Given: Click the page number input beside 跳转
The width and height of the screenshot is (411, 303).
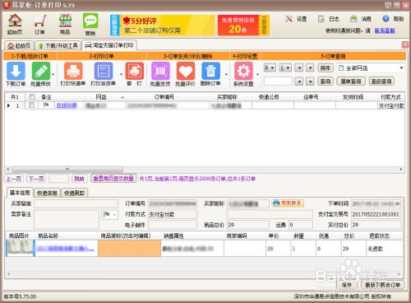Looking at the screenshot, I should click(59, 179).
